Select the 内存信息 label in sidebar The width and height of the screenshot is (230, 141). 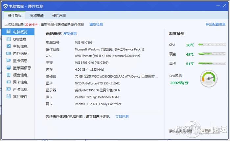point(20,53)
